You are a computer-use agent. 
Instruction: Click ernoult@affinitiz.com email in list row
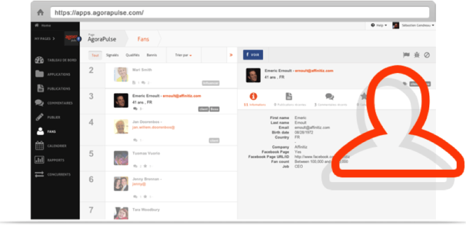[x=182, y=96]
